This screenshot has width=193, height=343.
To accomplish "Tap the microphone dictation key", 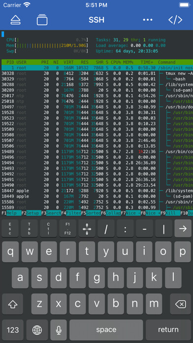I will (59, 330).
